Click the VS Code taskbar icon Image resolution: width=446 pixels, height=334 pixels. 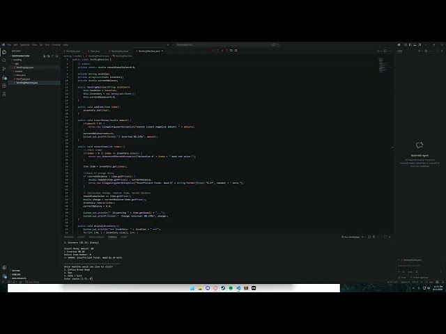238,288
